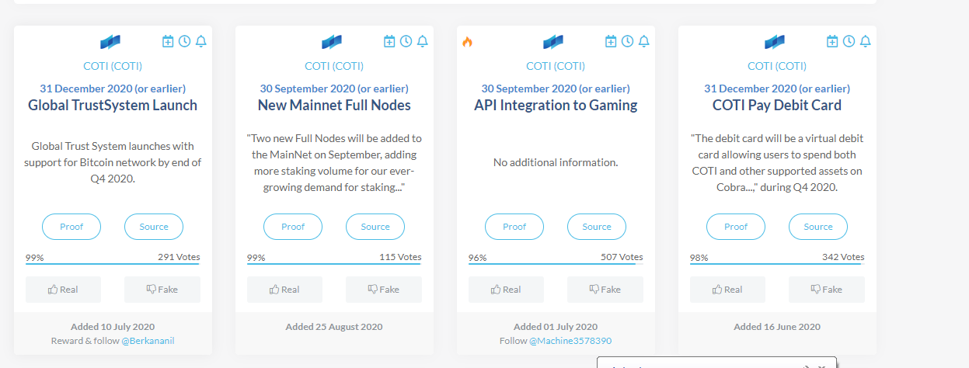Click calendar icon on COTI Pay Debit Card card
The width and height of the screenshot is (969, 368).
click(x=832, y=41)
